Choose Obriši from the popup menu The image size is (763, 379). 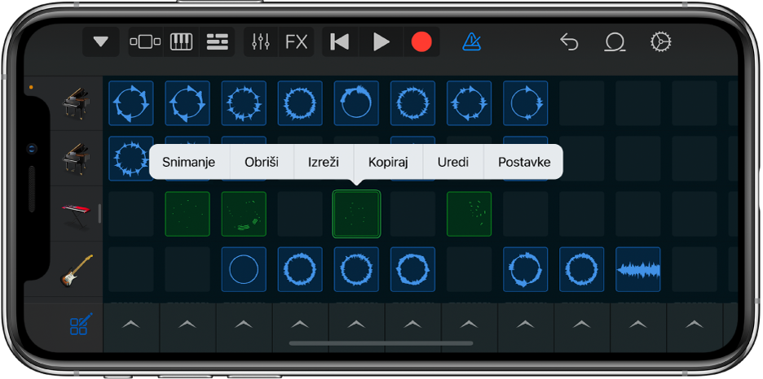coord(262,162)
